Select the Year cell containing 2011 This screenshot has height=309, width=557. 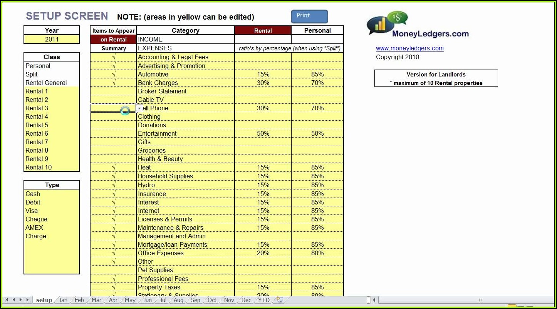point(52,39)
